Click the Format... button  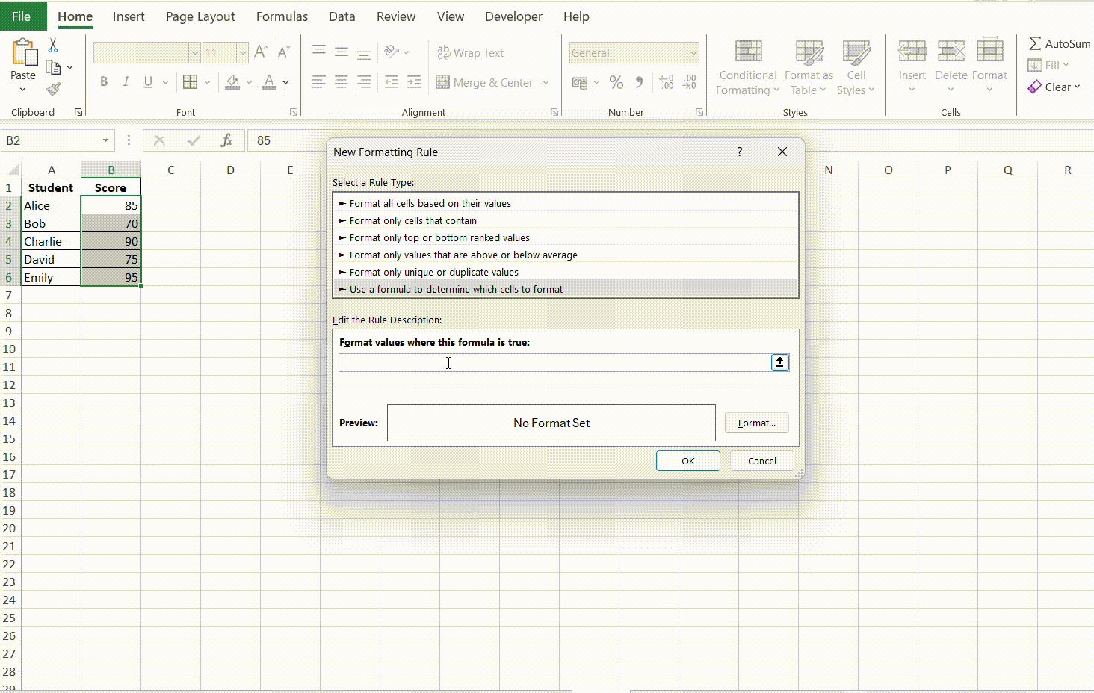(756, 423)
